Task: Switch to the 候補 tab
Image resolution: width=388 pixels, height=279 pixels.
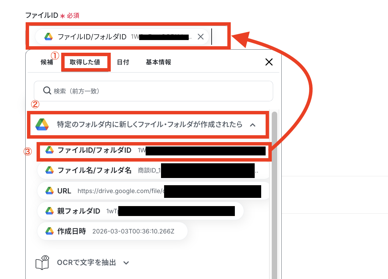Action: [47, 62]
